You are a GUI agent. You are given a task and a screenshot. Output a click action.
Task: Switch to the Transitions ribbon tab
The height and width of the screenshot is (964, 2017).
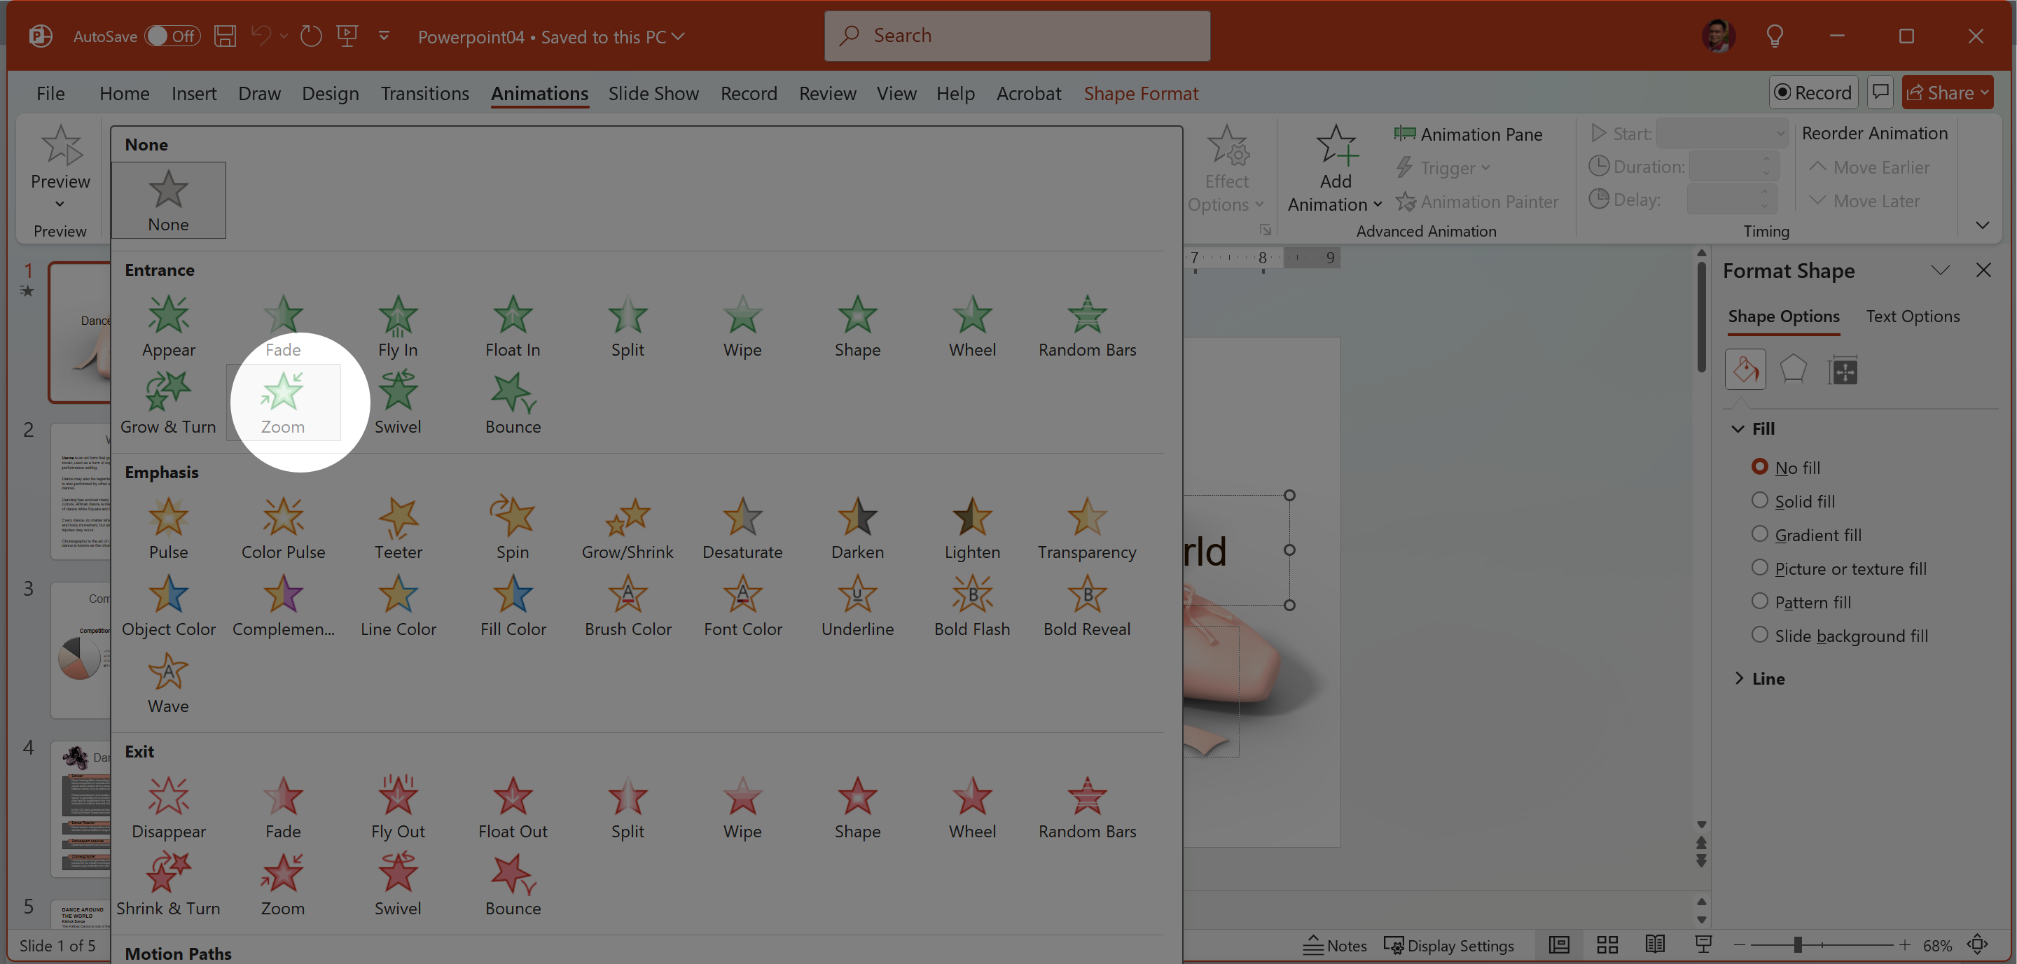pos(424,94)
